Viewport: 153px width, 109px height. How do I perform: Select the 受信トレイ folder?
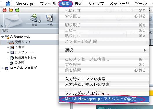(23, 42)
